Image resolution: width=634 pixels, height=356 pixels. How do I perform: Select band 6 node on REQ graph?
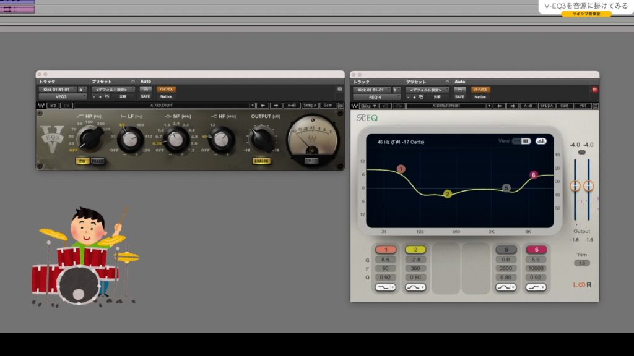point(534,175)
